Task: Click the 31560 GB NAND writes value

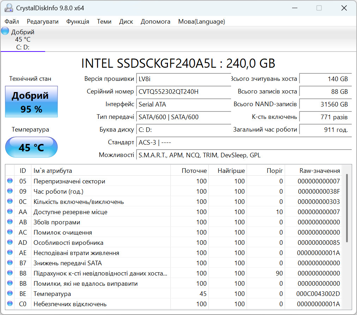Action: pos(326,104)
